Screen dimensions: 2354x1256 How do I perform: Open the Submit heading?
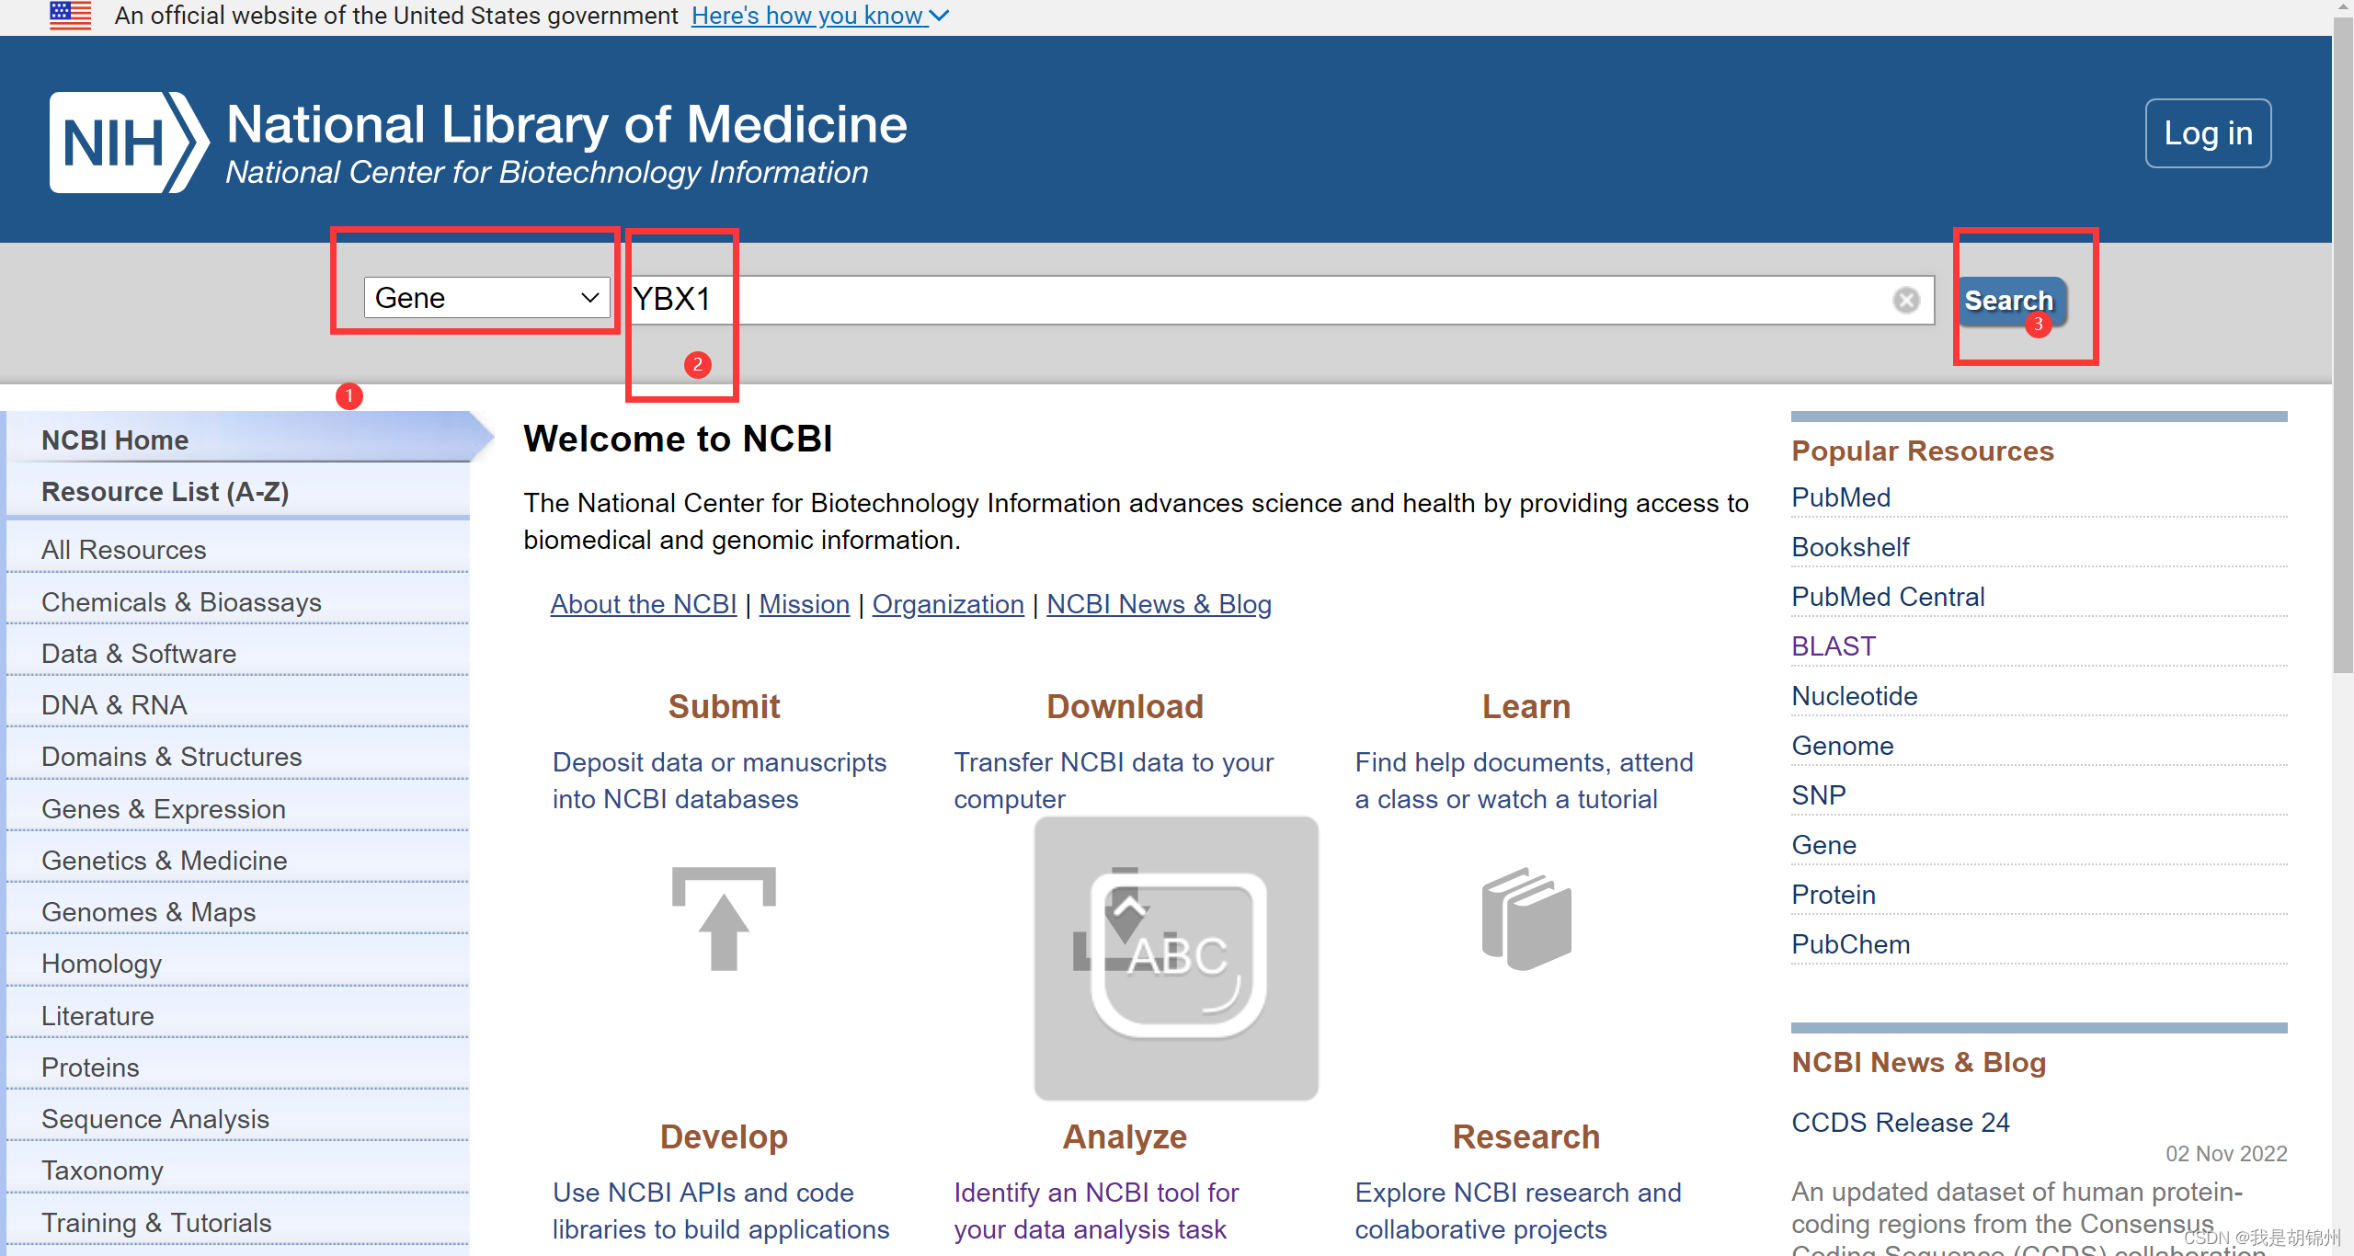(x=724, y=706)
